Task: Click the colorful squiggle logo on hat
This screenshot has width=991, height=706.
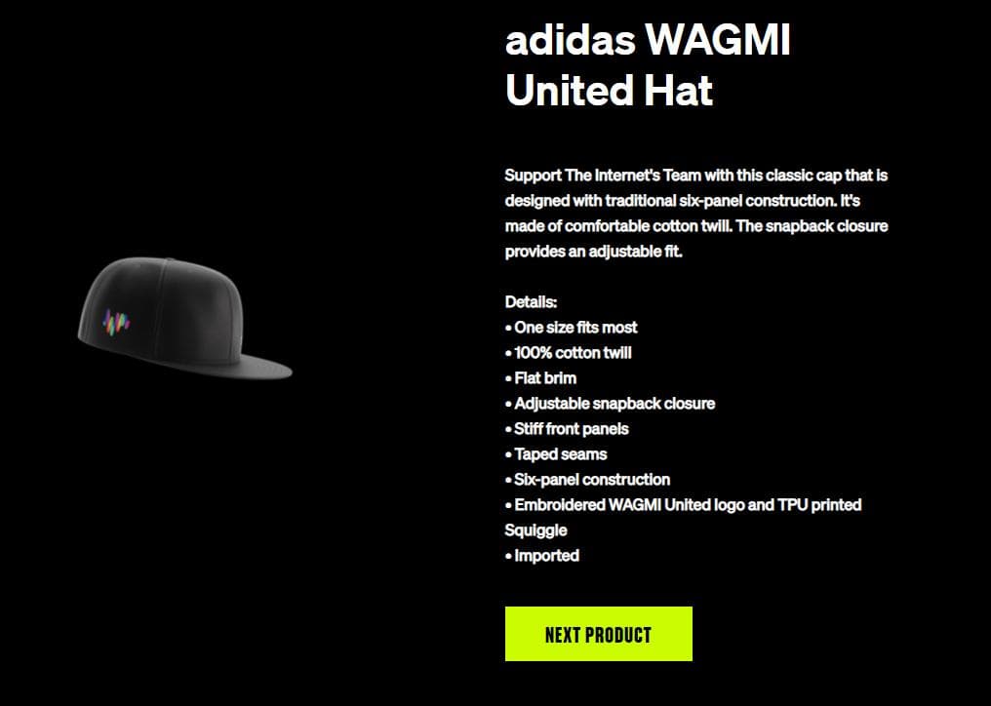Action: pos(116,323)
